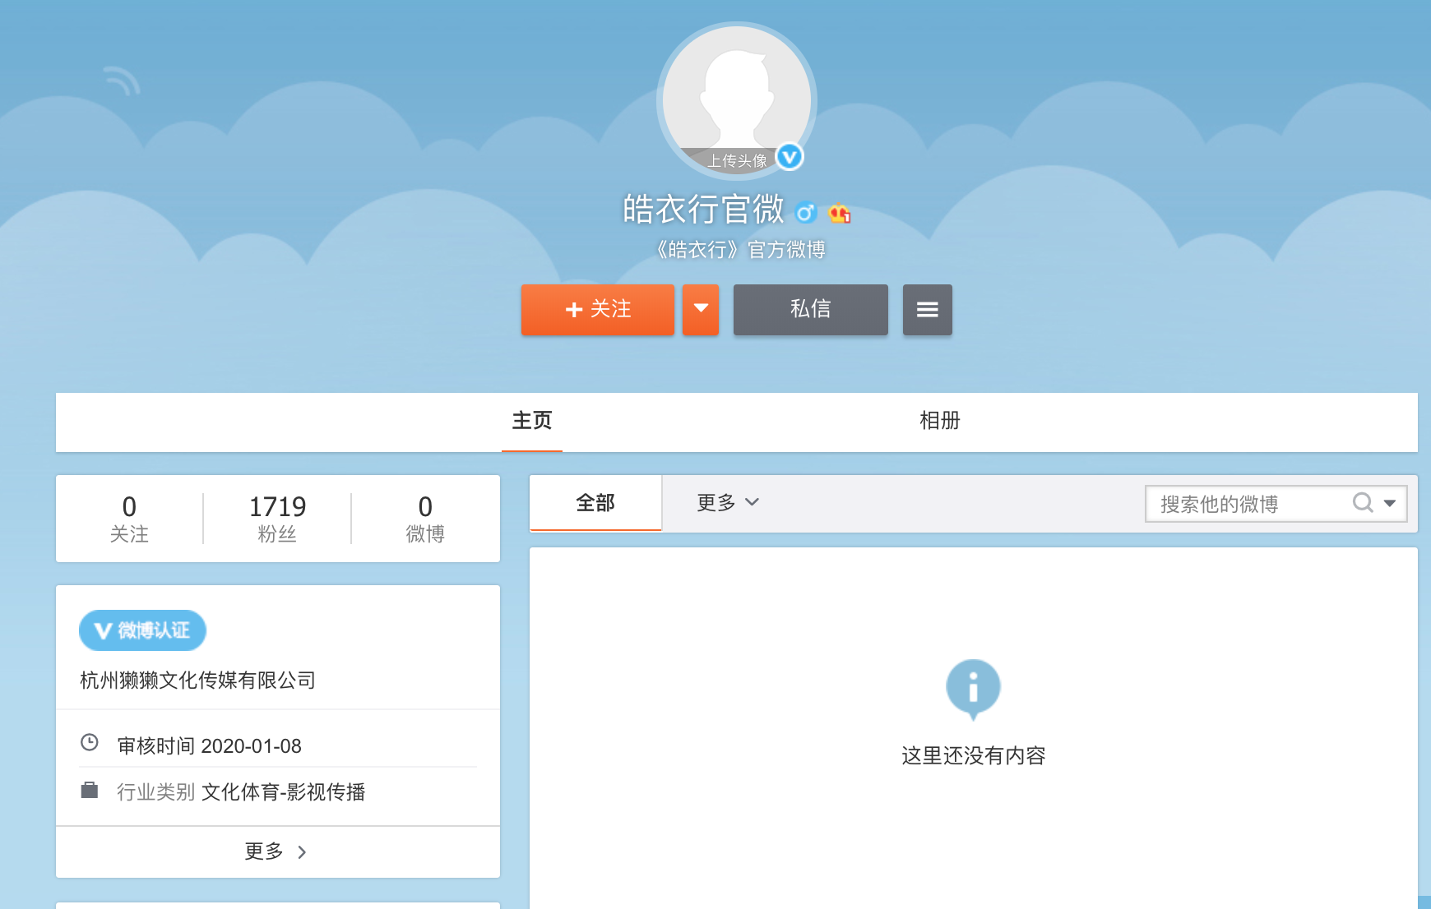
Task: Switch to the 主页 tab
Action: [x=532, y=421]
